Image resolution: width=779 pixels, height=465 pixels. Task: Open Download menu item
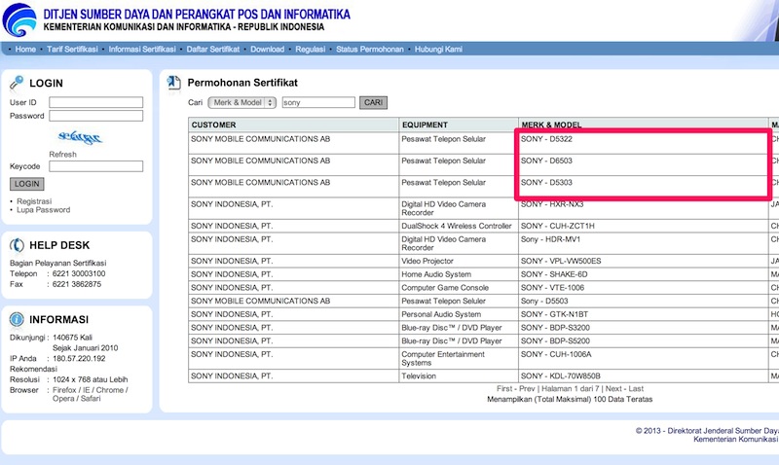tap(267, 50)
